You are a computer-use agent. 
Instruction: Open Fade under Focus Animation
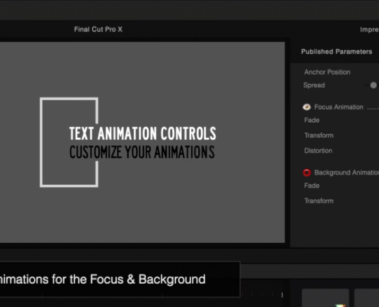point(312,120)
